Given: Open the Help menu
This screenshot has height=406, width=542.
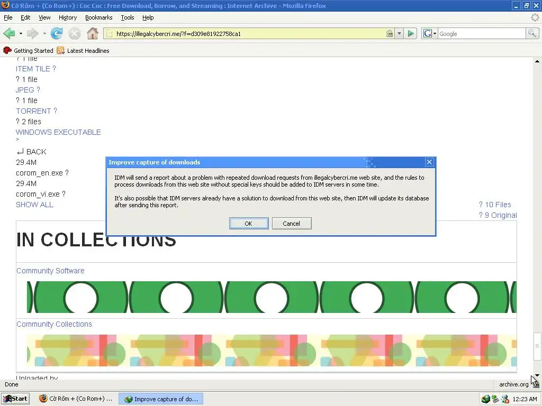Looking at the screenshot, I should (148, 17).
